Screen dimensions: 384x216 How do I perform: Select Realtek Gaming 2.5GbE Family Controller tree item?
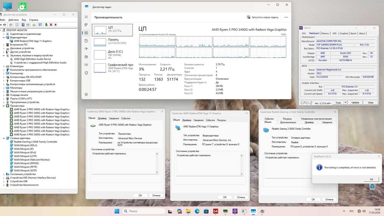click(x=35, y=142)
